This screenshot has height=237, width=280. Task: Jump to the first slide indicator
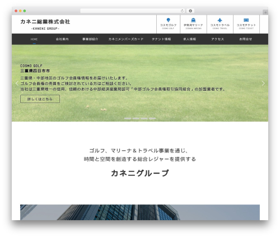pyautogui.click(x=128, y=118)
